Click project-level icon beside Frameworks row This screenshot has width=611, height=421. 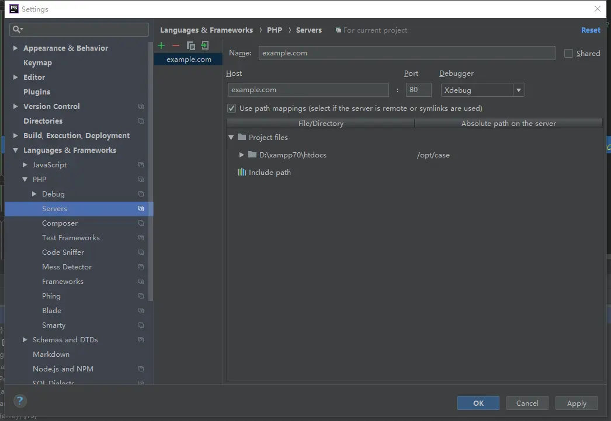click(141, 281)
